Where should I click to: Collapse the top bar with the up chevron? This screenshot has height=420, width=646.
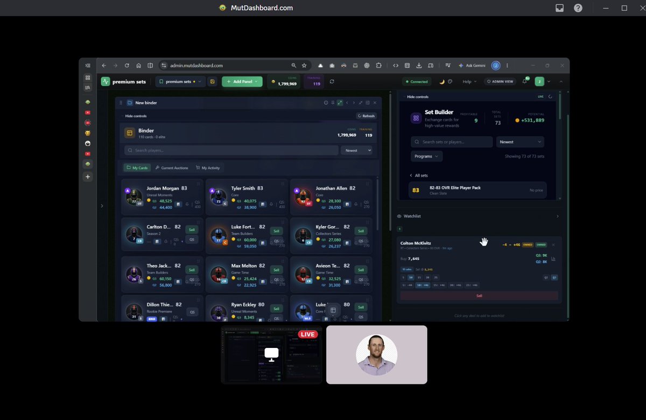pos(561,82)
